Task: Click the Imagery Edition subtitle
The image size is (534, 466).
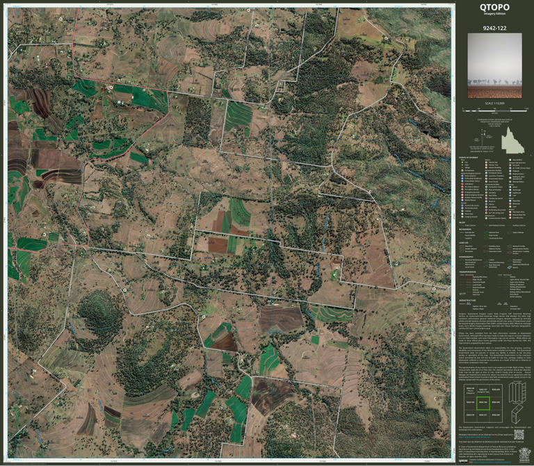Action: 494,14
